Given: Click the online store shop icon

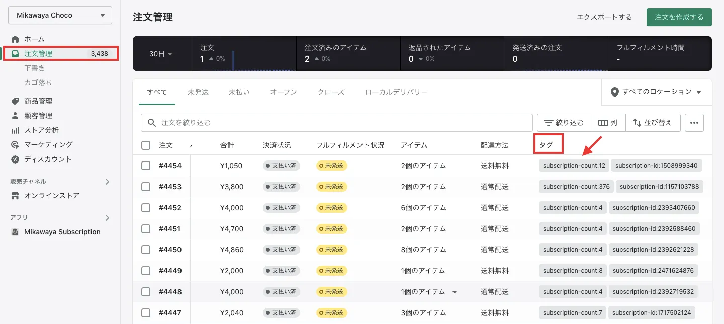Looking at the screenshot, I should click(x=15, y=196).
